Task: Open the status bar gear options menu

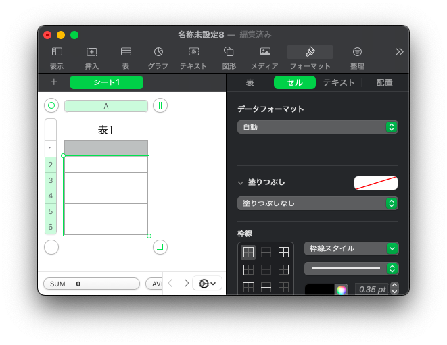Action: [207, 284]
